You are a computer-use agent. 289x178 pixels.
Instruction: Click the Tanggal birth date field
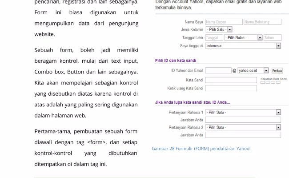pyautogui.click(x=214, y=38)
